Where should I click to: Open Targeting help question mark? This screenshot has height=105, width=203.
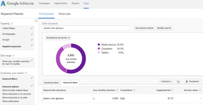pyautogui.click(x=12, y=24)
